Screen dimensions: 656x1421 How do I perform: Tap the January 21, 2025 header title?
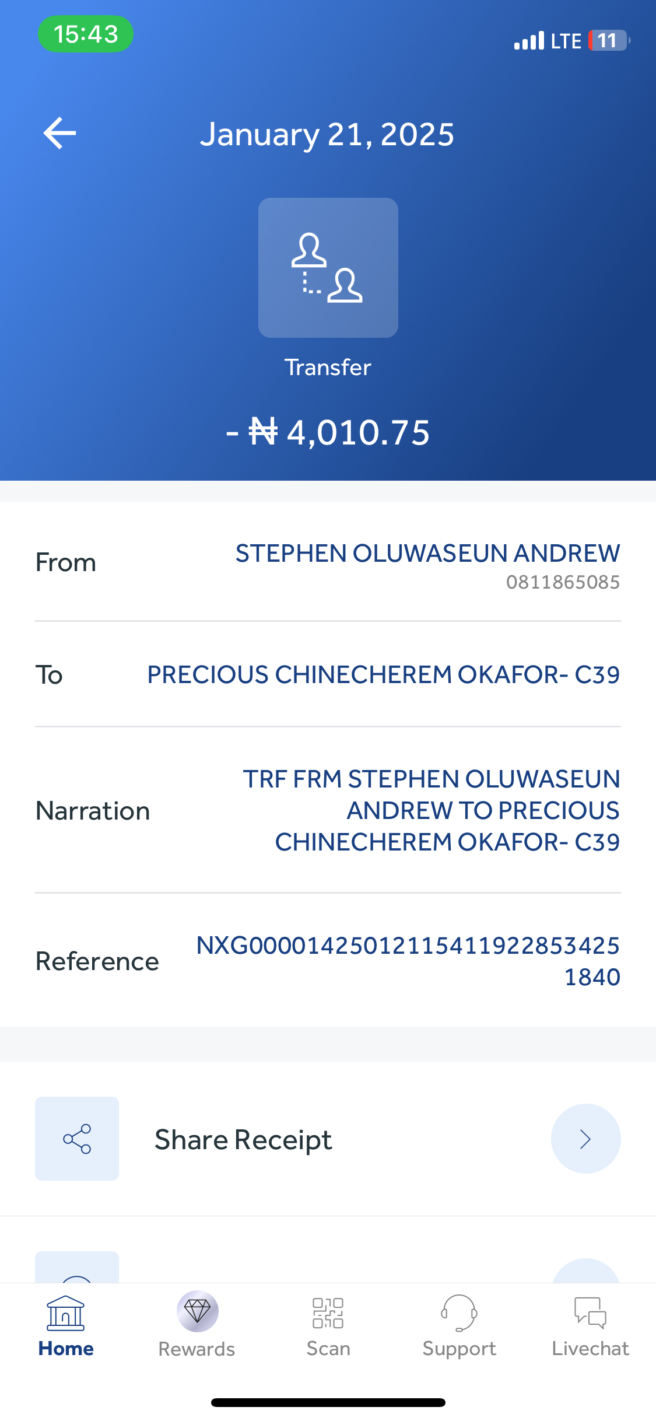coord(327,135)
